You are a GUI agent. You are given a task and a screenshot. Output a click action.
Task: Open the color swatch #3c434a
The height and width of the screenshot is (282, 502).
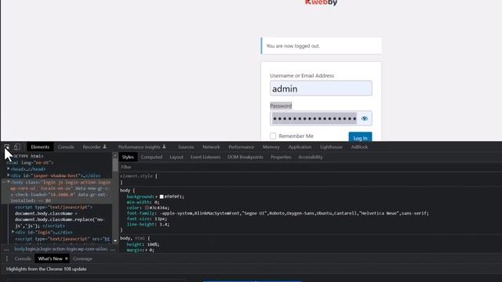click(x=147, y=208)
